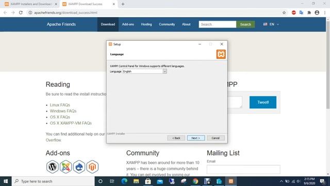Click the Mailing List Email field
The height and width of the screenshot is (186, 330).
243,169
